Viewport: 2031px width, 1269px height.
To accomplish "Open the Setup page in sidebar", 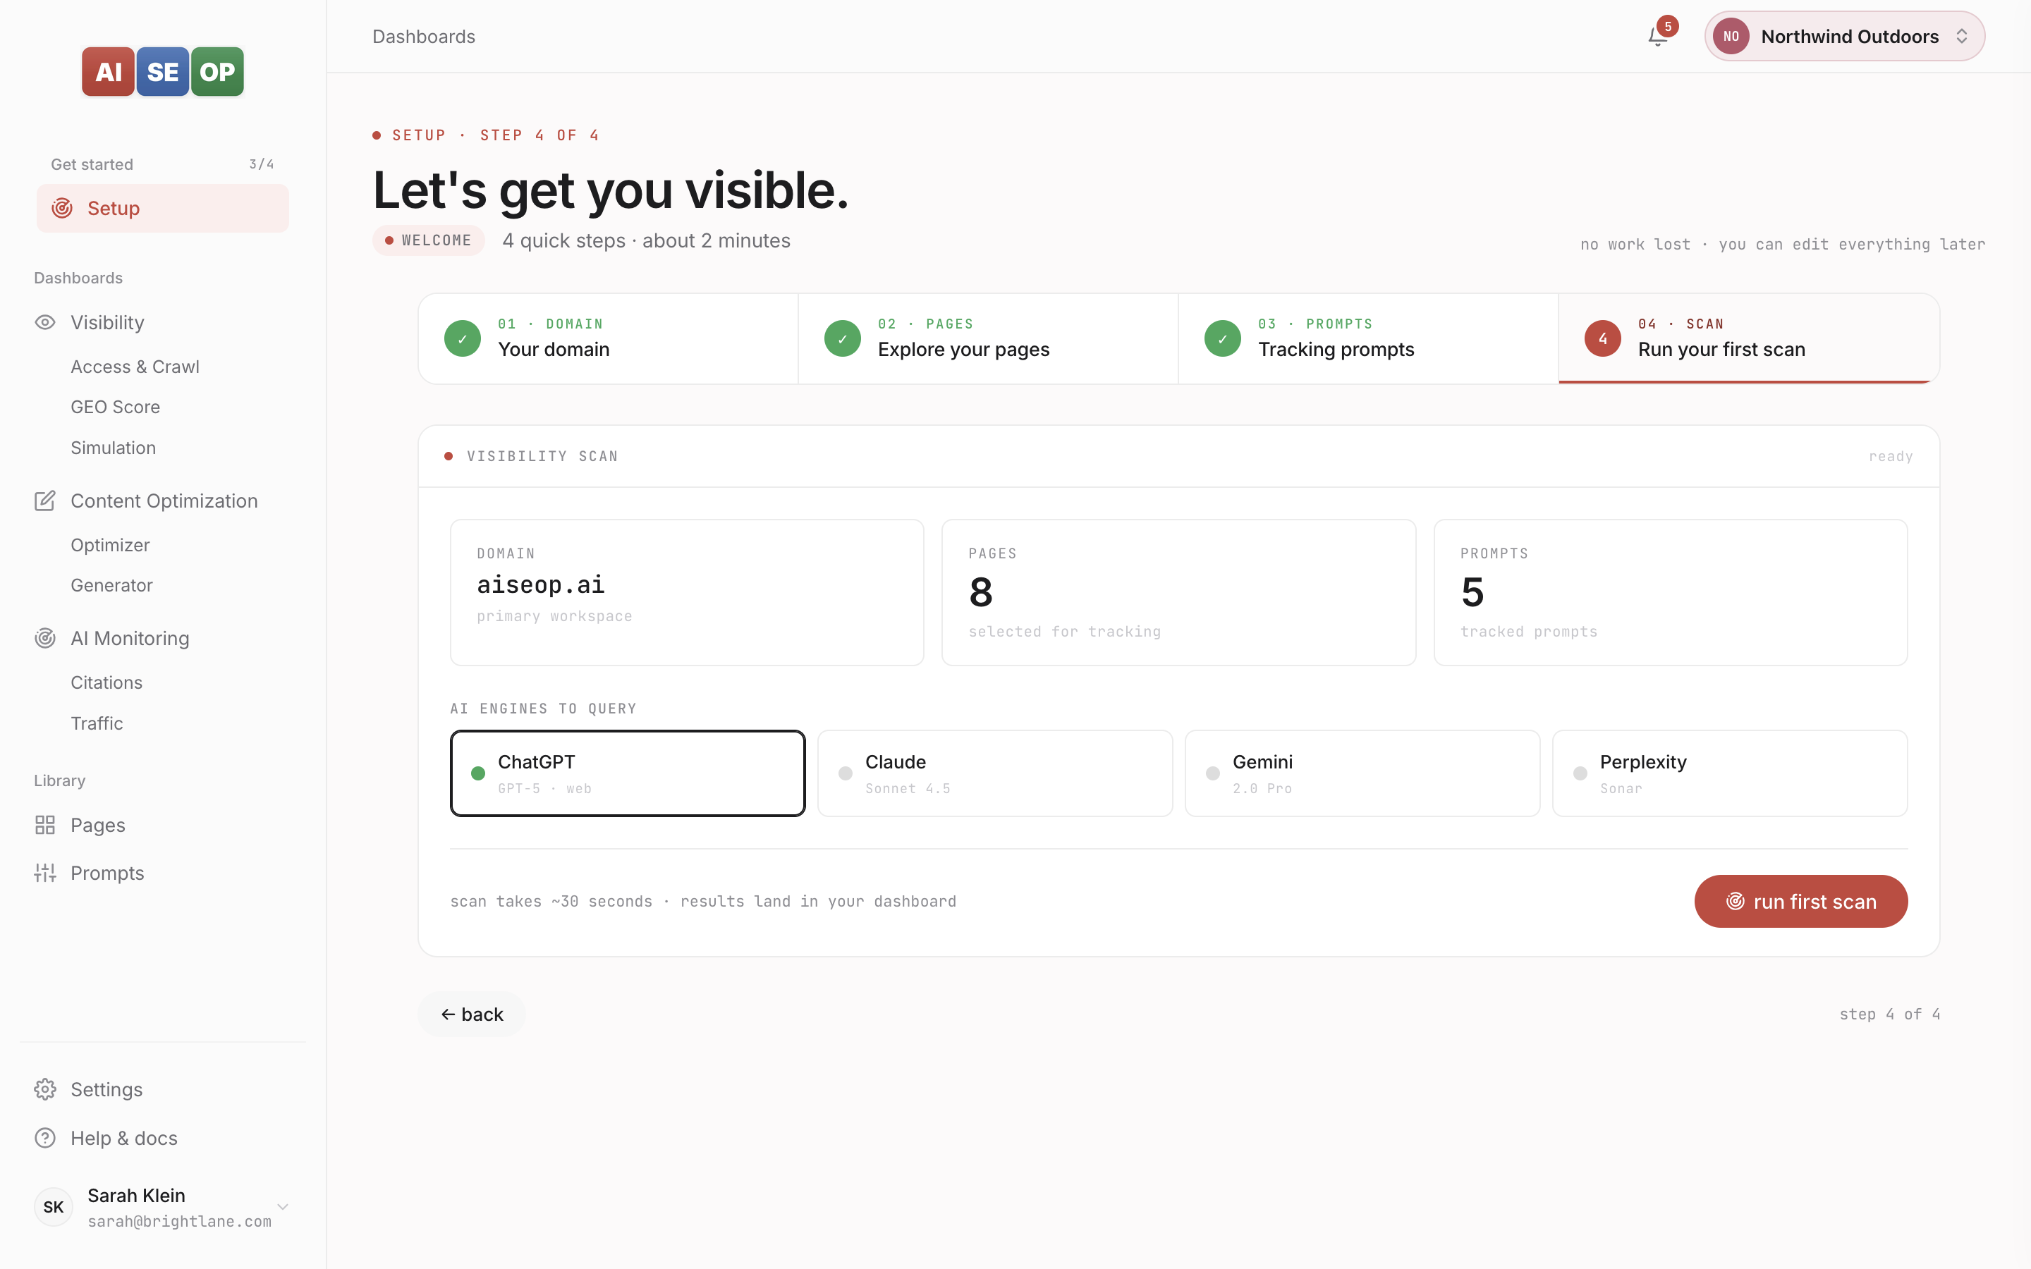I will 163,208.
